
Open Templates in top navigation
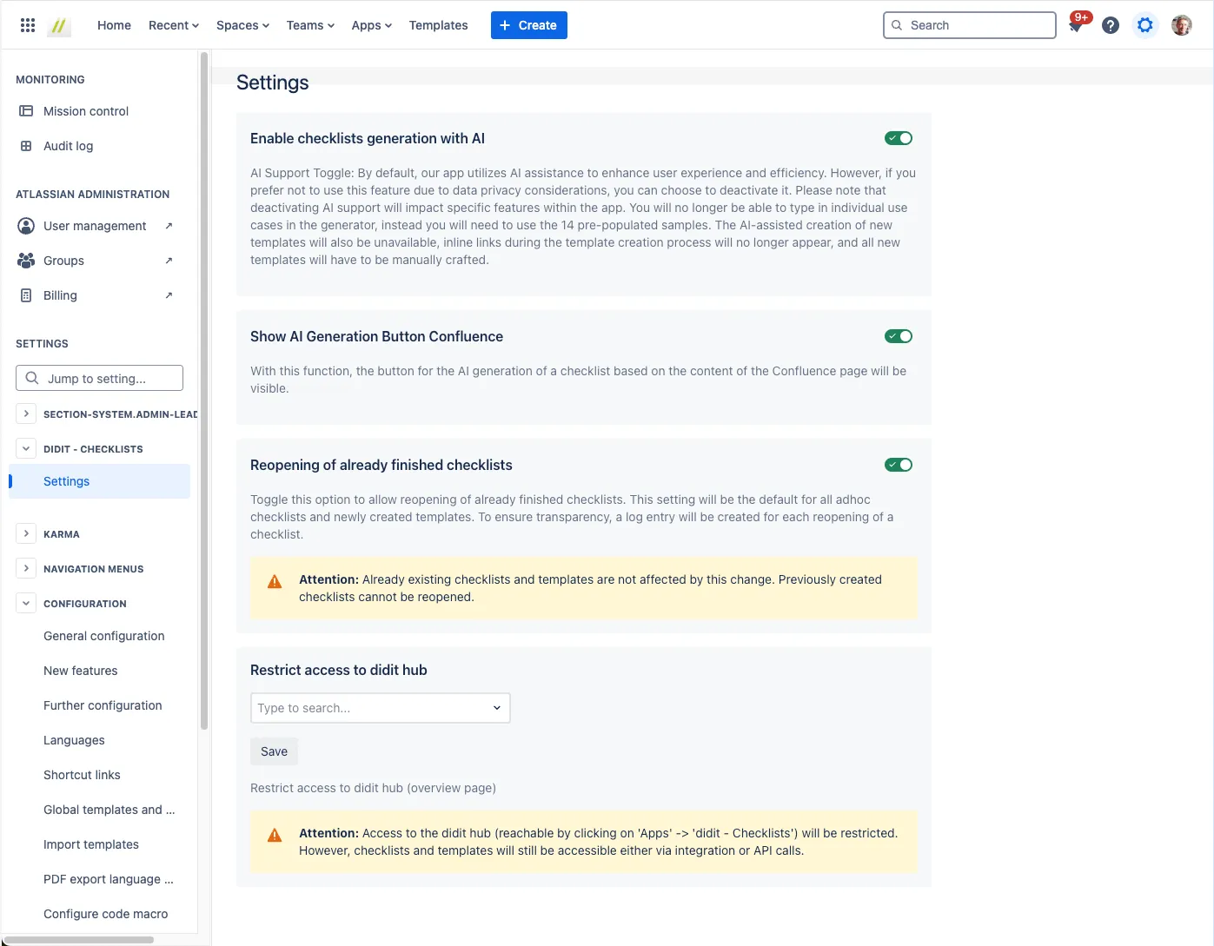(x=438, y=25)
